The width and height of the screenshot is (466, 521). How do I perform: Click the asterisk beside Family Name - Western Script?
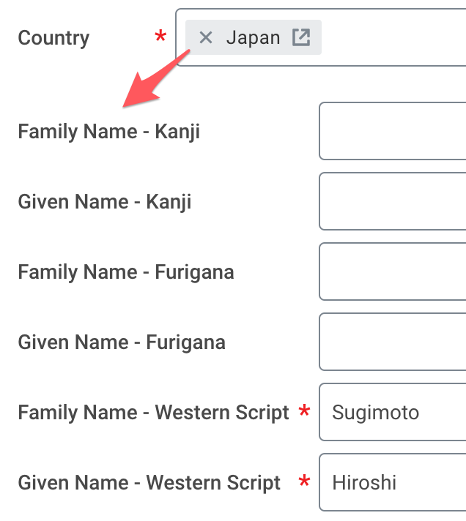point(305,411)
